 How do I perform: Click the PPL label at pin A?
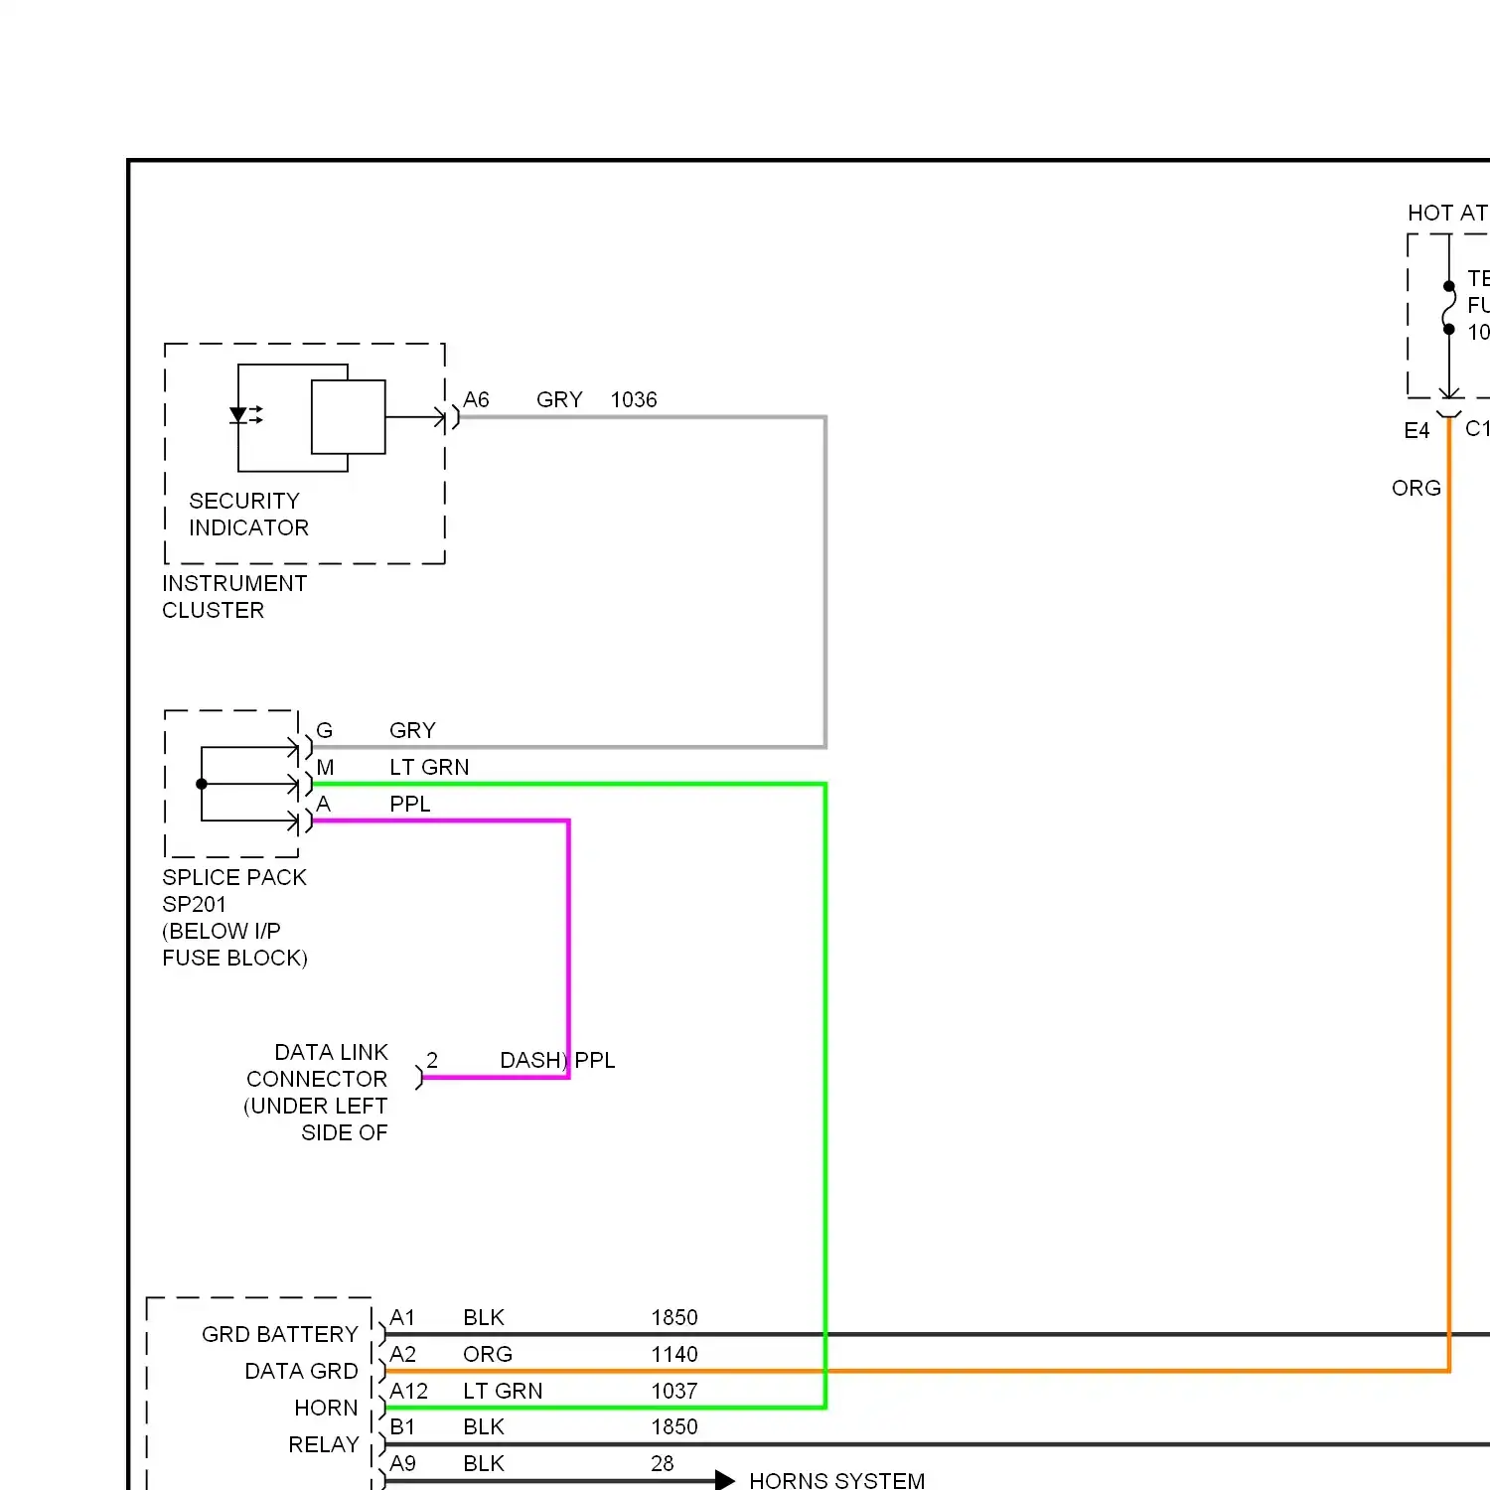coord(410,804)
